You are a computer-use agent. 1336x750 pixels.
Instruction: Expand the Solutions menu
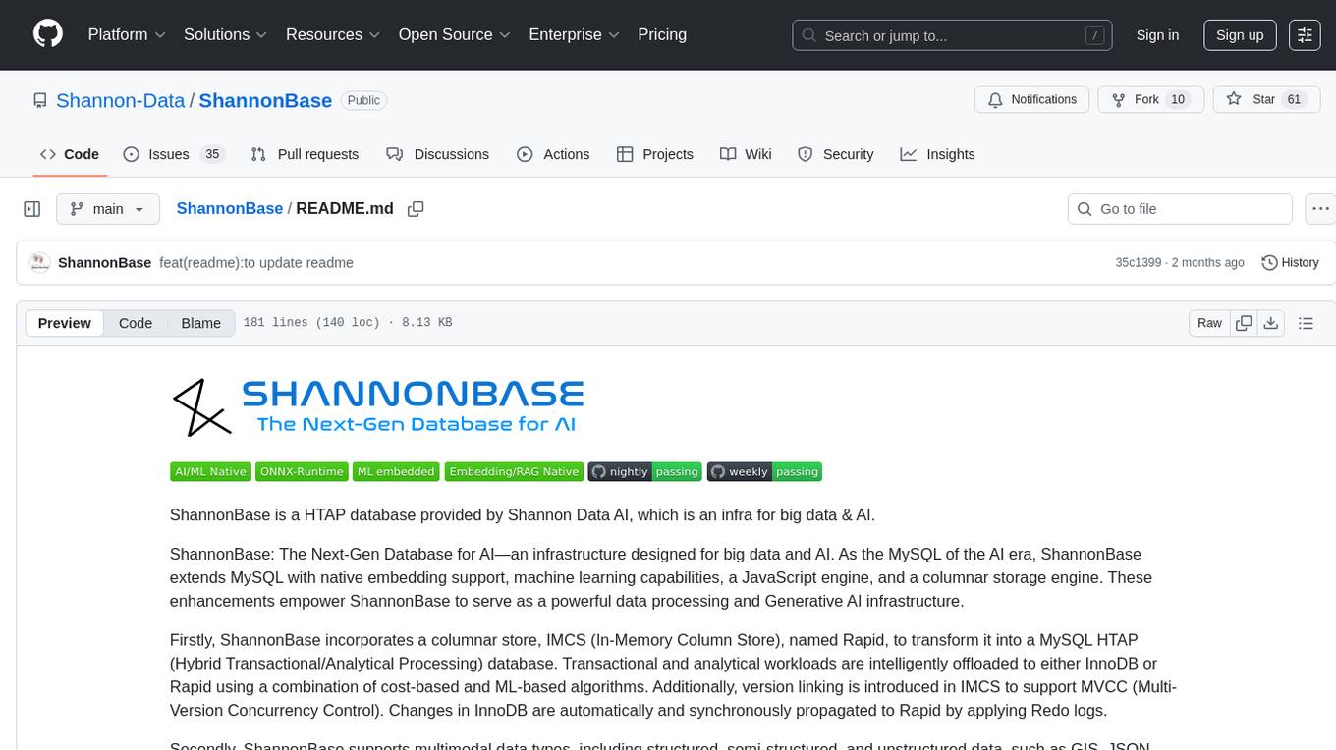coord(226,34)
